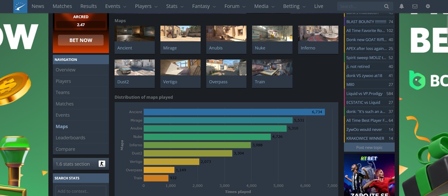
Task: Click the Inferno bar in chart
Action: point(197,145)
